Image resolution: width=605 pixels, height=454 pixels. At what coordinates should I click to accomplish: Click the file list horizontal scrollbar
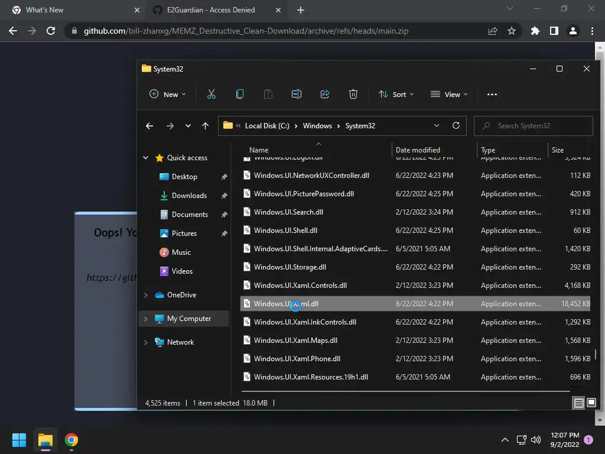405,391
